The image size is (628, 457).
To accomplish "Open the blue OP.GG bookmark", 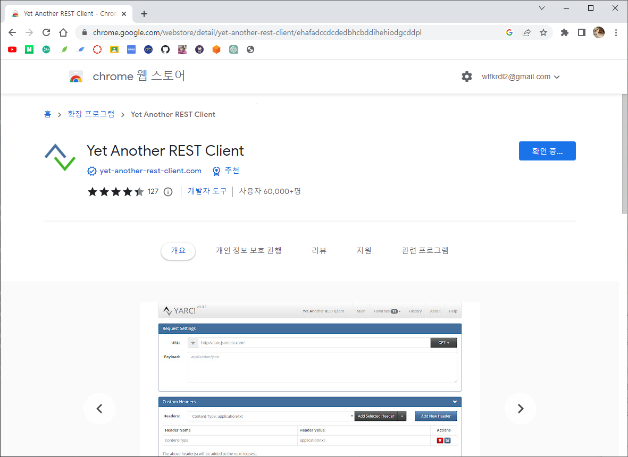I will coord(131,49).
